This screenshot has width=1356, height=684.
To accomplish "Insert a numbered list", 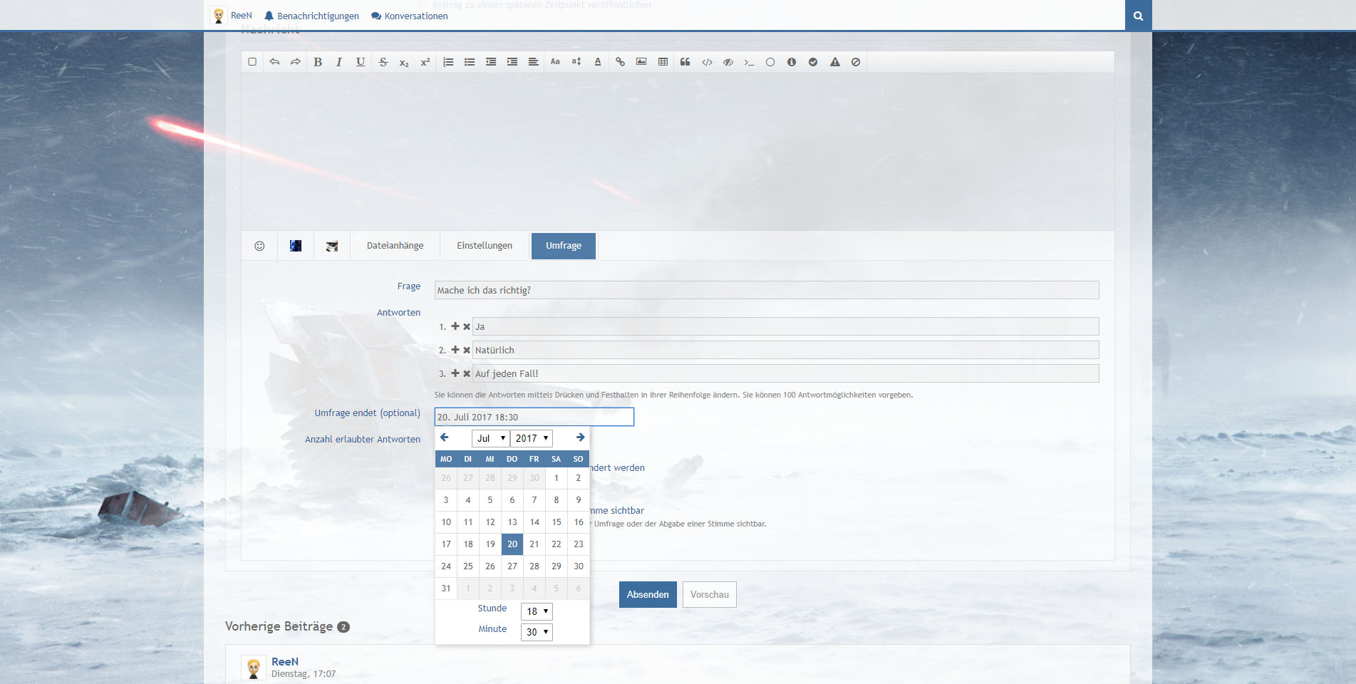I will point(448,62).
